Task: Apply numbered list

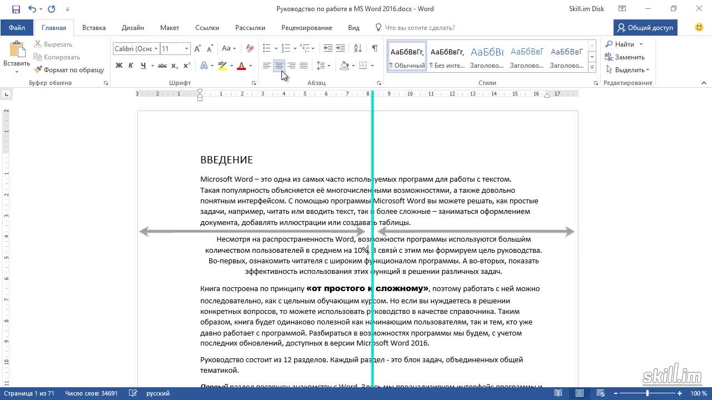Action: tap(286, 49)
